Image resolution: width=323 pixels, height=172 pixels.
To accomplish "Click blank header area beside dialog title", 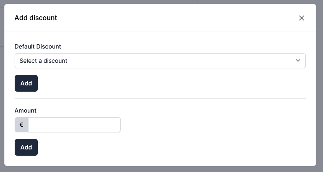I will [168, 18].
